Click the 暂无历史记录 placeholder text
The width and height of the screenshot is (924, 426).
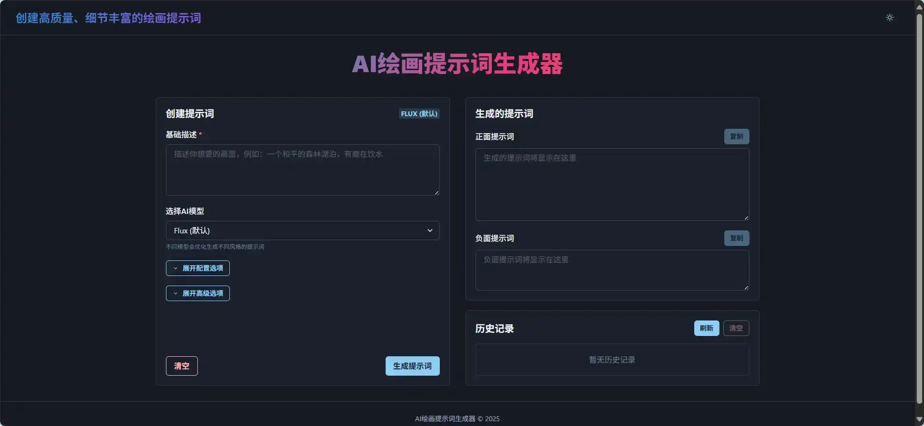(612, 360)
